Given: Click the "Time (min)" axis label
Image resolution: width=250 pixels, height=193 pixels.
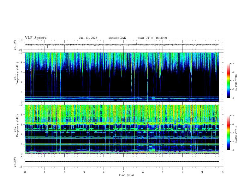Looking at the screenshot, I should click(126, 175).
